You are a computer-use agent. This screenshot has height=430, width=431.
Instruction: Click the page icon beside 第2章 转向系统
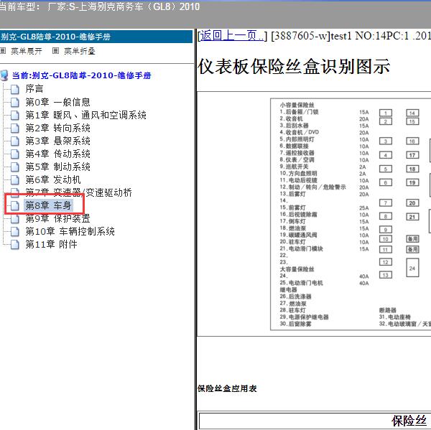coord(15,128)
